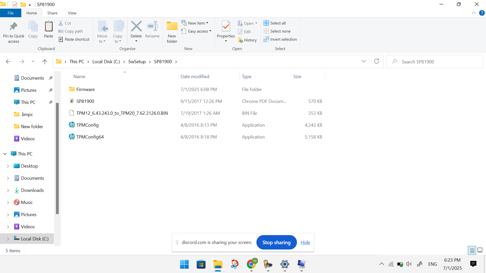The width and height of the screenshot is (486, 273).
Task: Click the New folder ribbon icon
Action: coord(172,26)
